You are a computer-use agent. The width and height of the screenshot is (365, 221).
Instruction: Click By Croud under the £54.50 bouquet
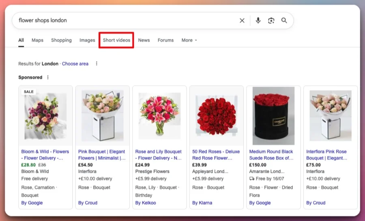88,203
